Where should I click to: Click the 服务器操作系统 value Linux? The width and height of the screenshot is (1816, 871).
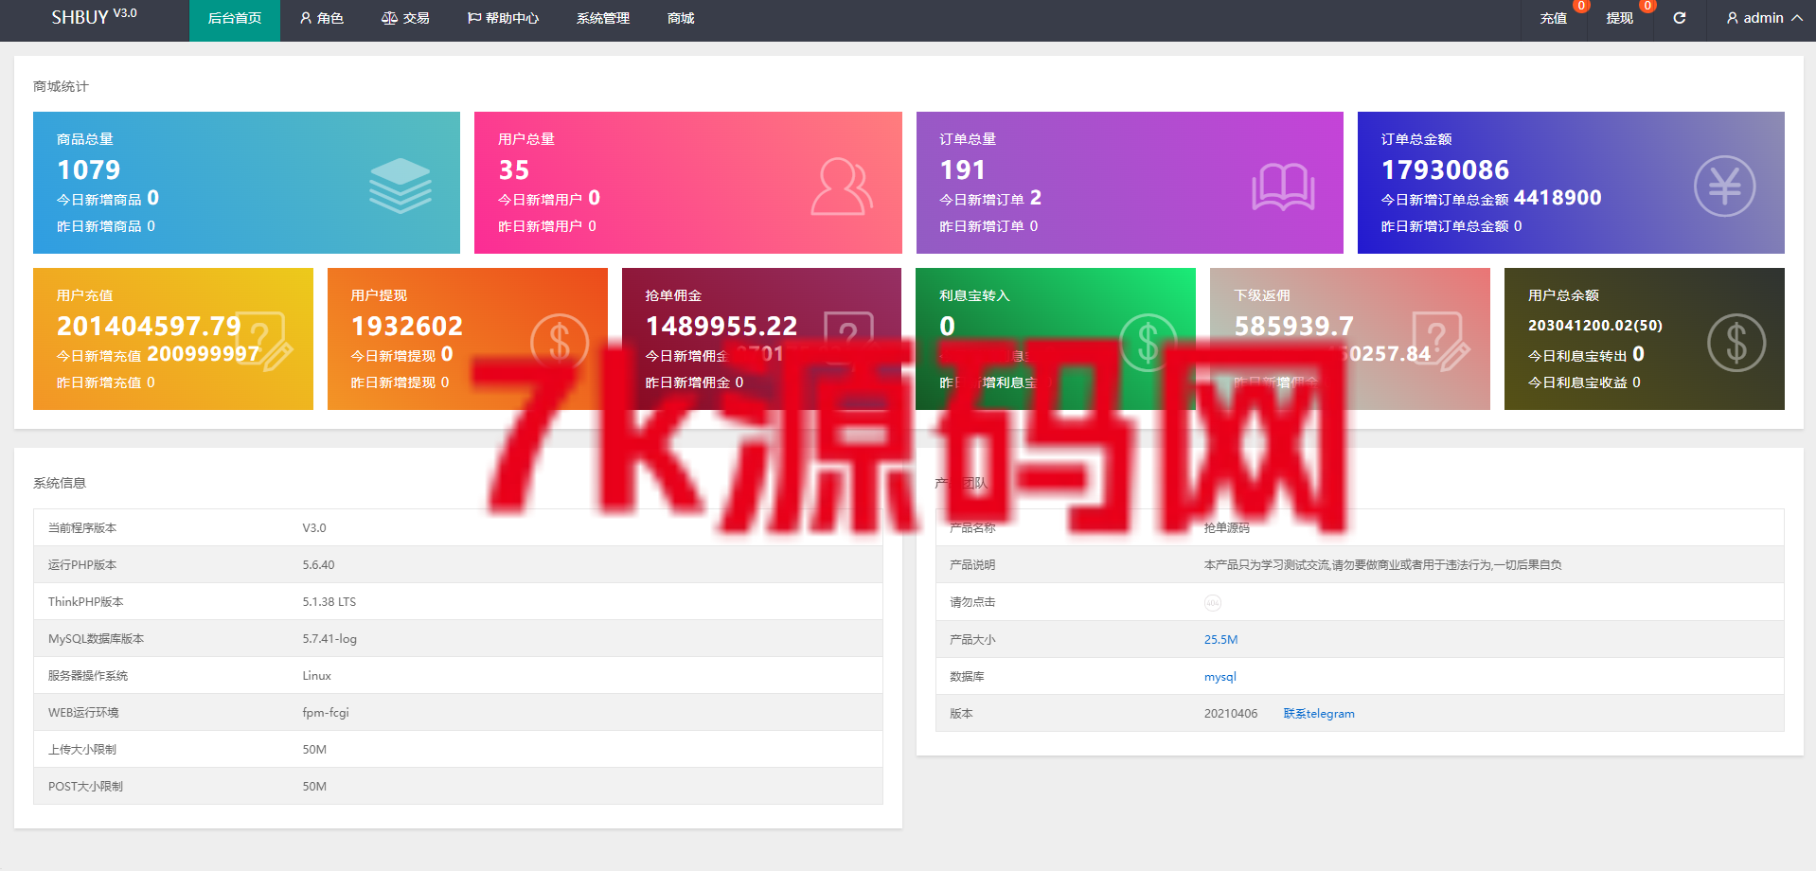coord(316,676)
